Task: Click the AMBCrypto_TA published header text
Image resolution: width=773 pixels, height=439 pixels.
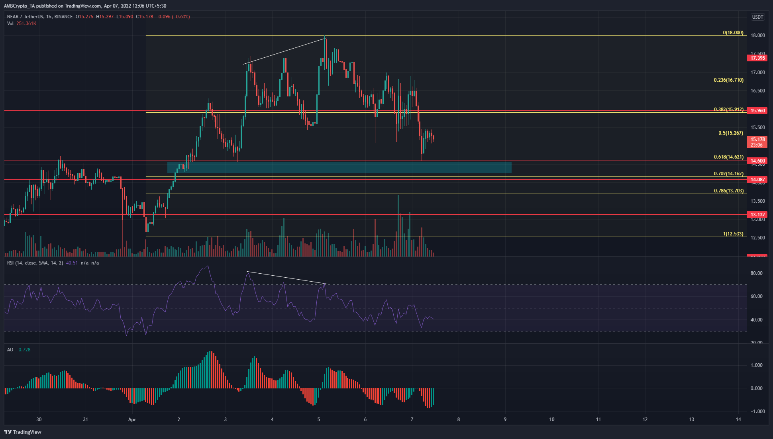Action: [85, 6]
